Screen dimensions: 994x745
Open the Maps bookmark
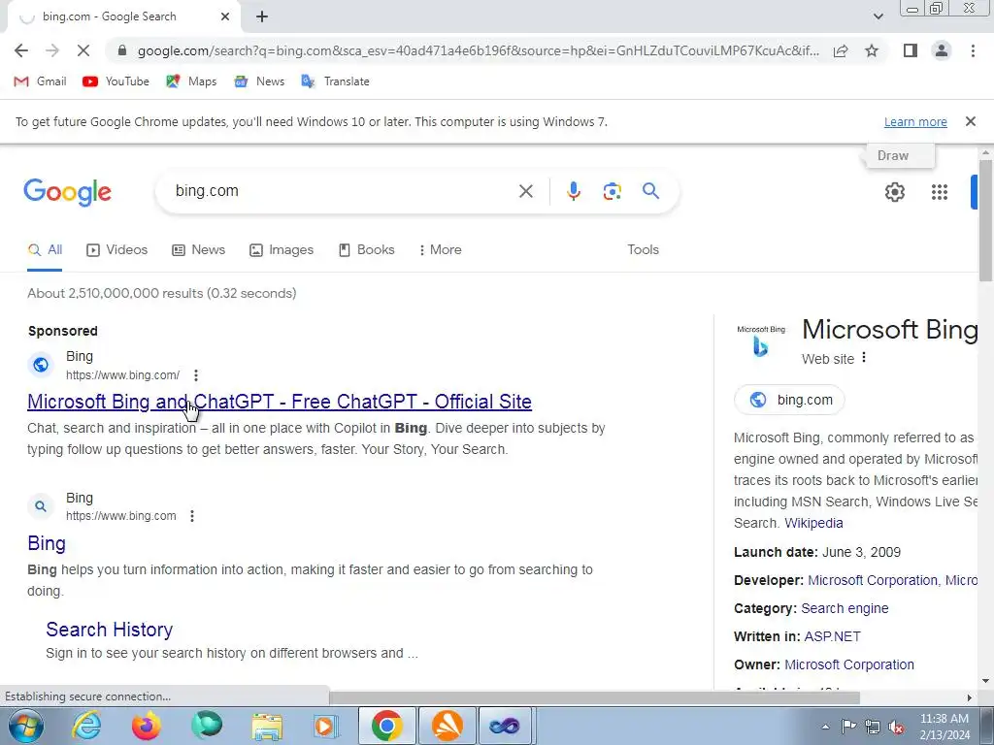pyautogui.click(x=191, y=81)
